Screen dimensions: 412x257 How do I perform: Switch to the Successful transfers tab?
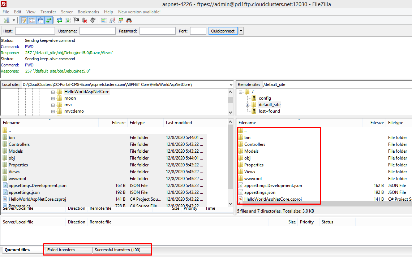pyautogui.click(x=117, y=250)
